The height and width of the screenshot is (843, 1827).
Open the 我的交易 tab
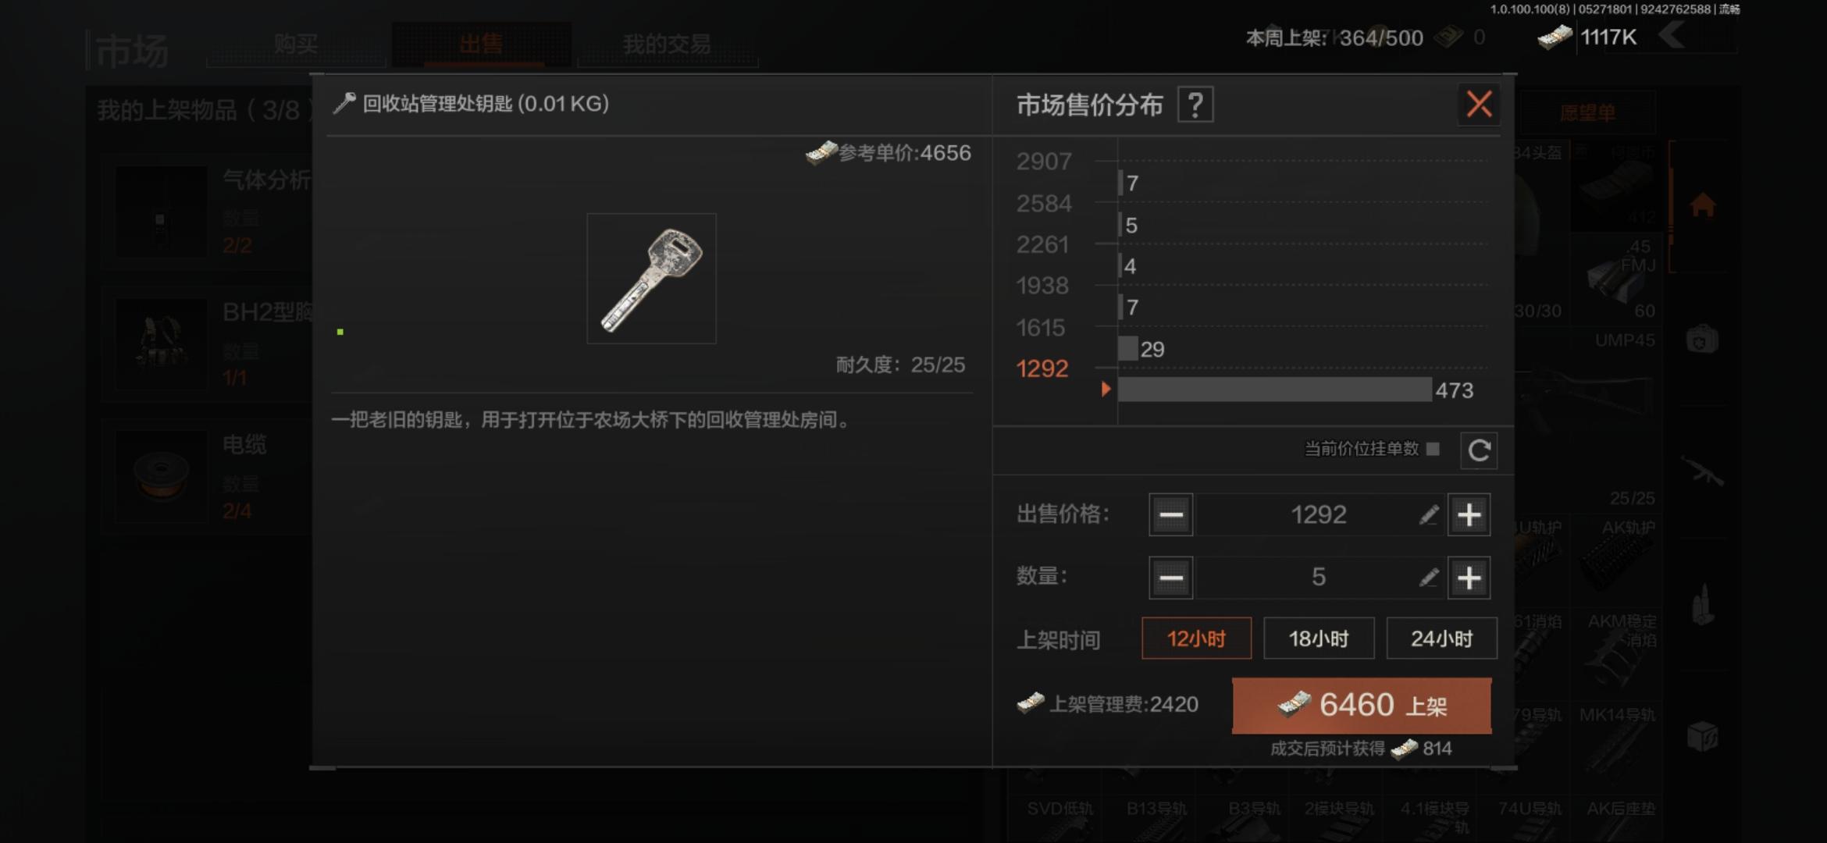(667, 44)
